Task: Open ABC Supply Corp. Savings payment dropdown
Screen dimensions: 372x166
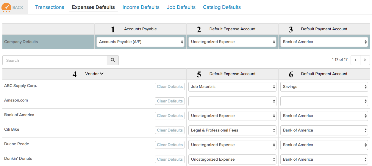Action: (324, 87)
